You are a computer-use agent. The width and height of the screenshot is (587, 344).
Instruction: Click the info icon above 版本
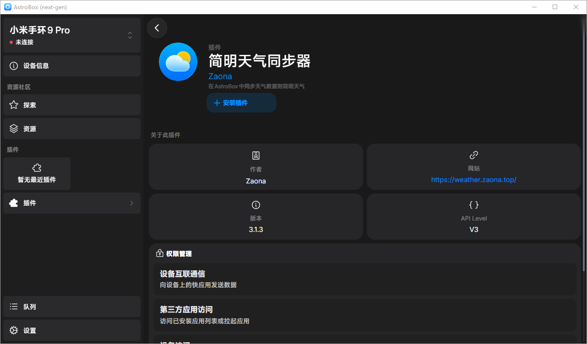tap(256, 204)
